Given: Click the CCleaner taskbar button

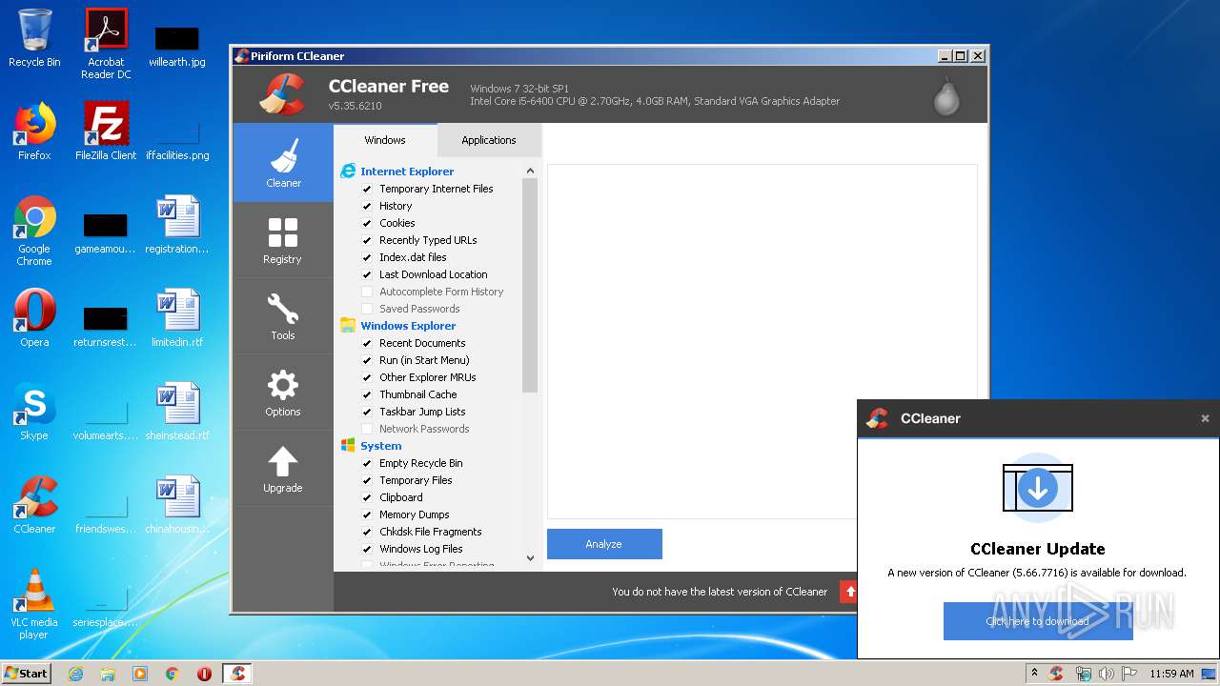Looking at the screenshot, I should tap(238, 674).
